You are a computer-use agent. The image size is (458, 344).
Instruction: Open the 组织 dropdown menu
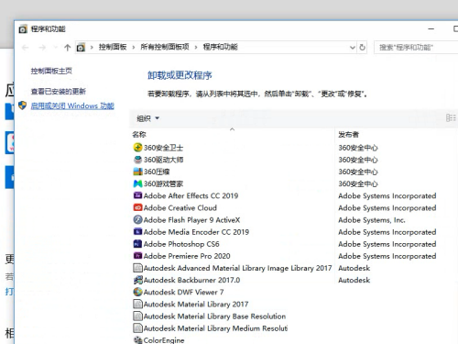[147, 118]
